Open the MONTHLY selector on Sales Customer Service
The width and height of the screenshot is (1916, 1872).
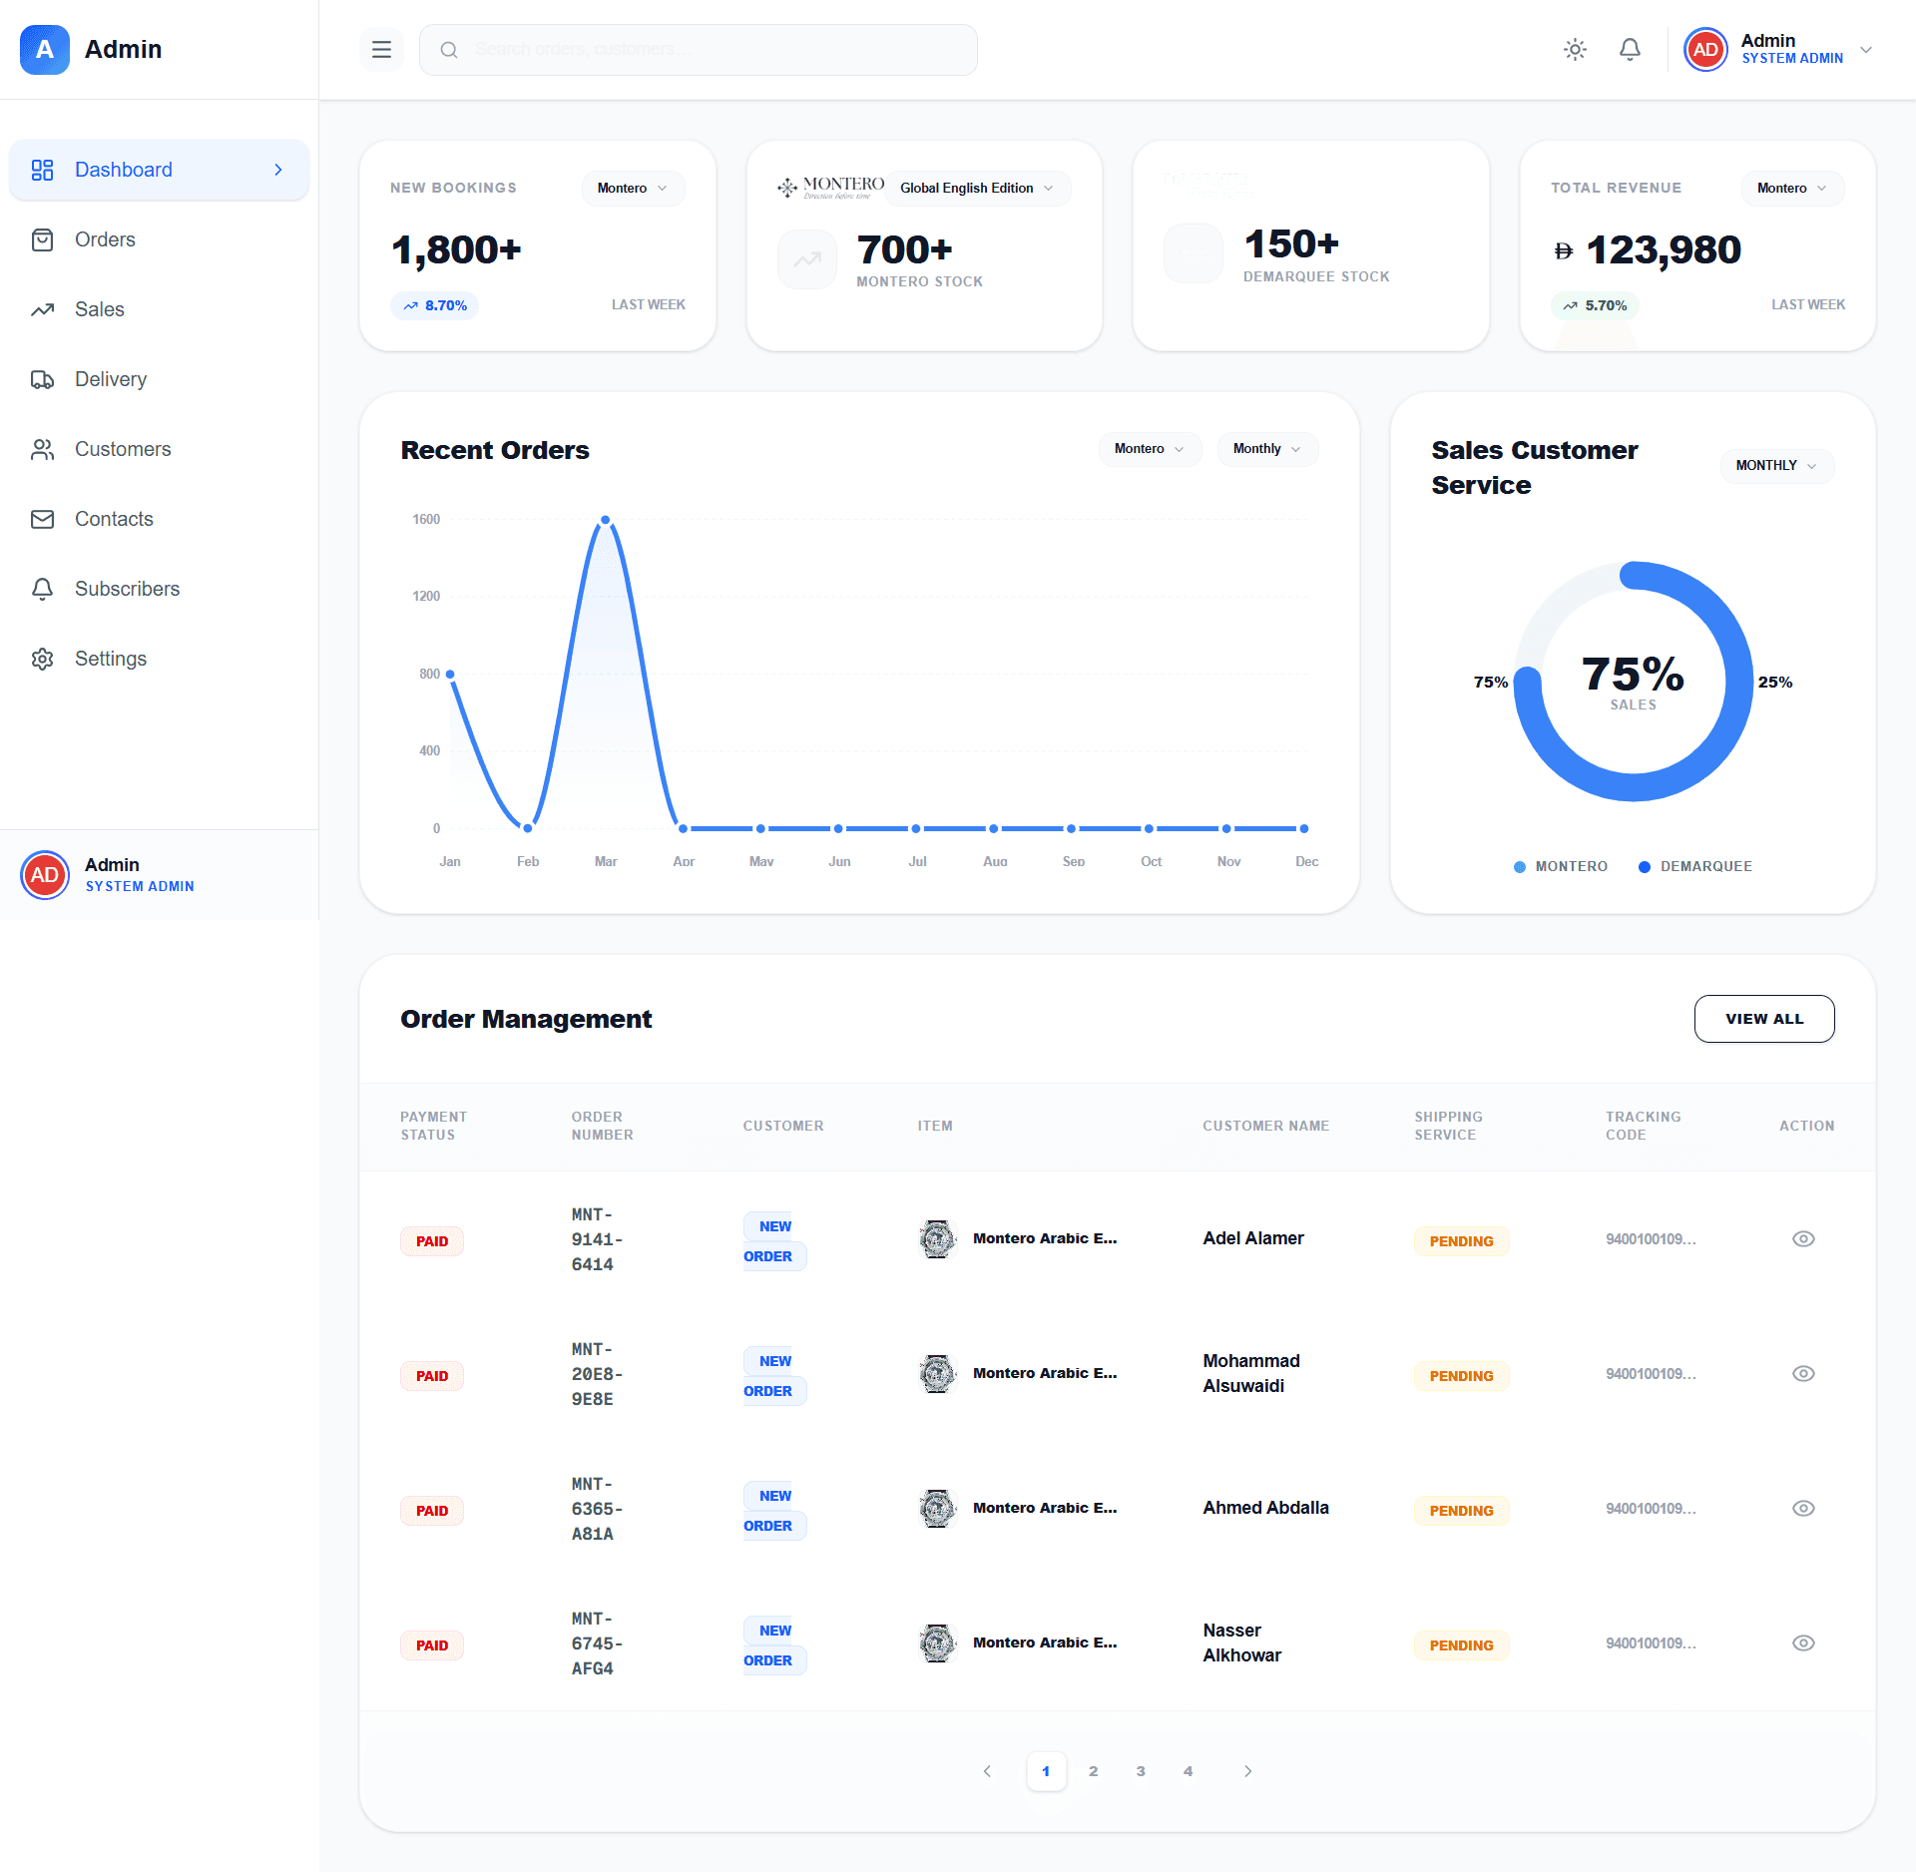1776,465
